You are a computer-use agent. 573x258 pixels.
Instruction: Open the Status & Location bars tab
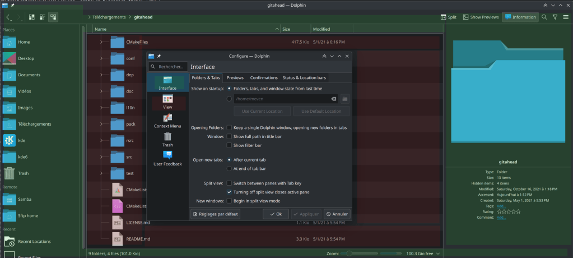(304, 78)
